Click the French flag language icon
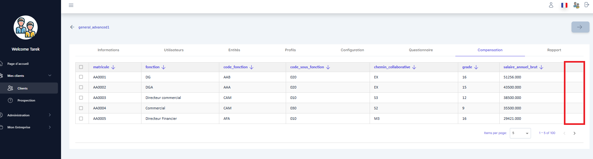This screenshot has width=593, height=159. 564,5
